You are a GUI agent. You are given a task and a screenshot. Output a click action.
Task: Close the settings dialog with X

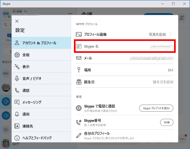[x=17, y=21]
